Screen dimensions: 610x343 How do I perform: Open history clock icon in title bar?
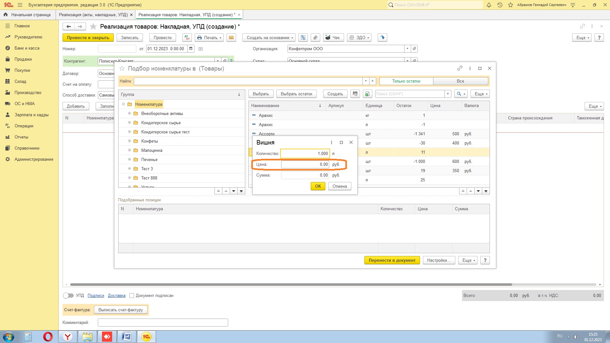[500, 5]
